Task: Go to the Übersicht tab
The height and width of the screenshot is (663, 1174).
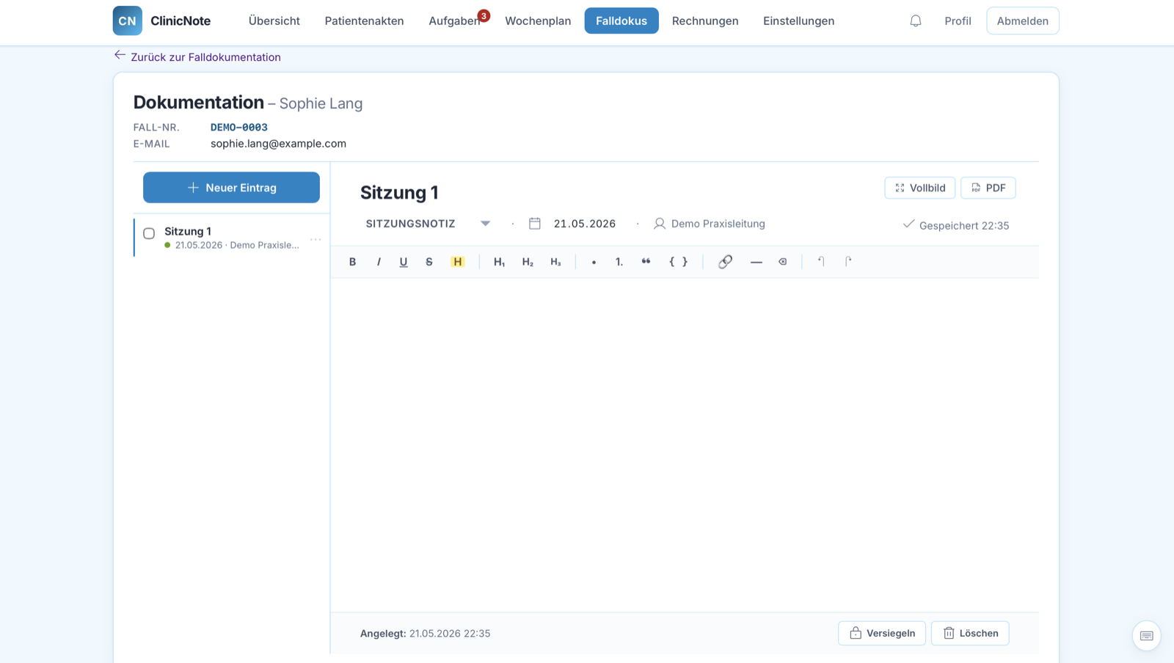Action: [x=274, y=21]
